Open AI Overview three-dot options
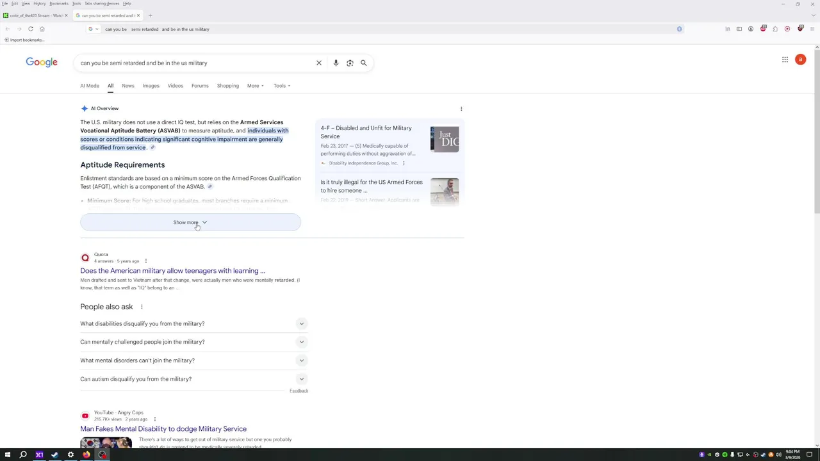The image size is (820, 461). coord(461,109)
